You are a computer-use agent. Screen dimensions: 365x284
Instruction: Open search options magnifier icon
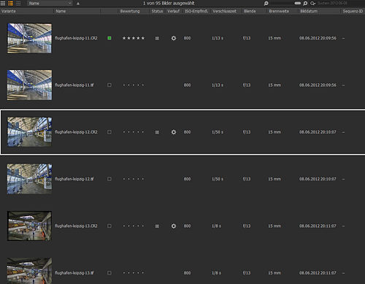tap(312, 3)
